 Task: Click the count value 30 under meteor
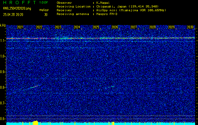(x=46, y=15)
